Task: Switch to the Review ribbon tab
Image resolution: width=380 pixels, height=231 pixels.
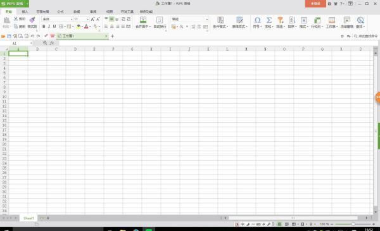Action: pos(93,11)
